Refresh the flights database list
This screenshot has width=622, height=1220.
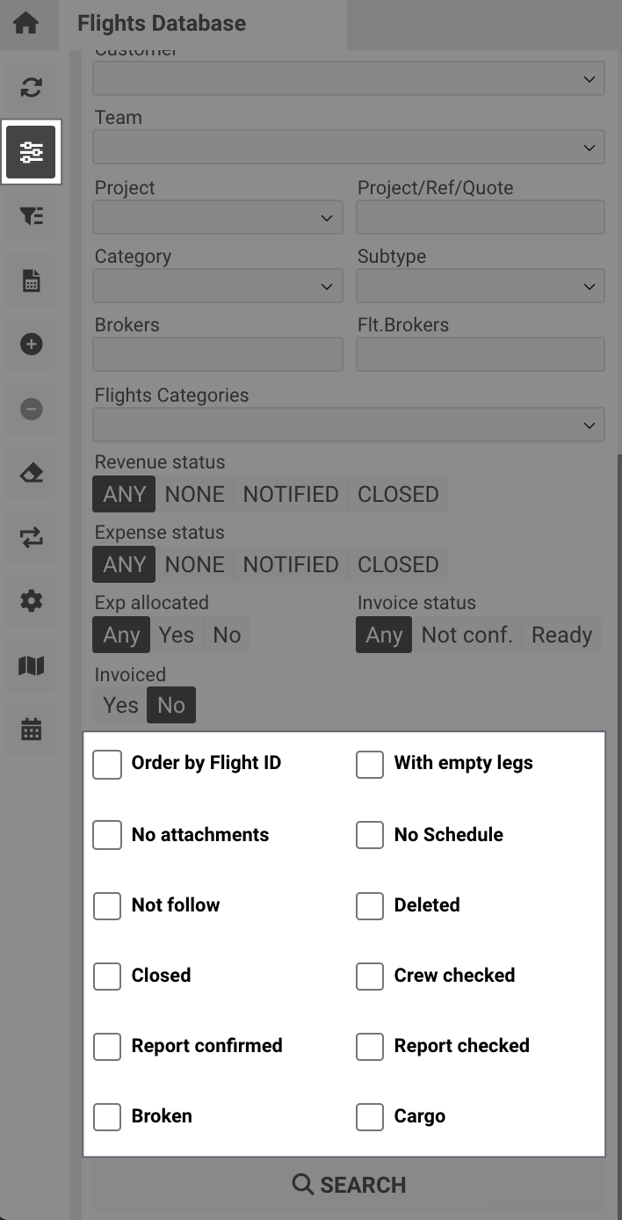coord(31,88)
